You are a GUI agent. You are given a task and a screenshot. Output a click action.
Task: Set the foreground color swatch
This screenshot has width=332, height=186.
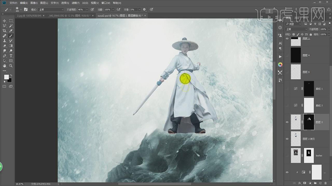[7, 77]
